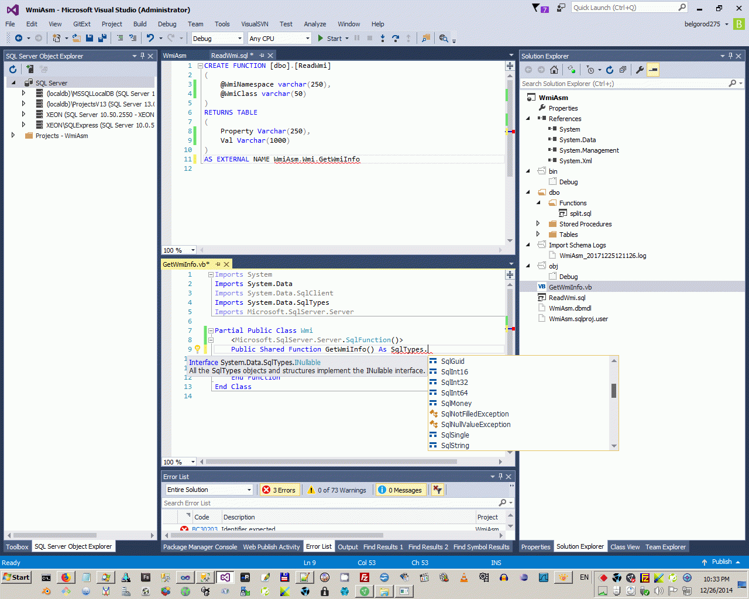Click the Undo arrow in the toolbar

tap(150, 38)
